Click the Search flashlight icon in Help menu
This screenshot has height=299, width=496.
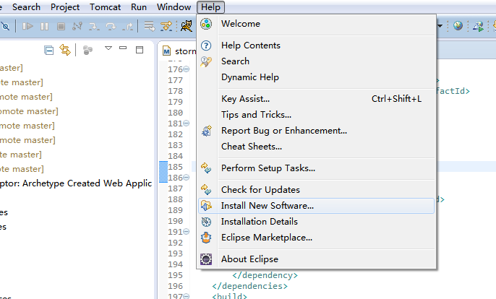(206, 61)
